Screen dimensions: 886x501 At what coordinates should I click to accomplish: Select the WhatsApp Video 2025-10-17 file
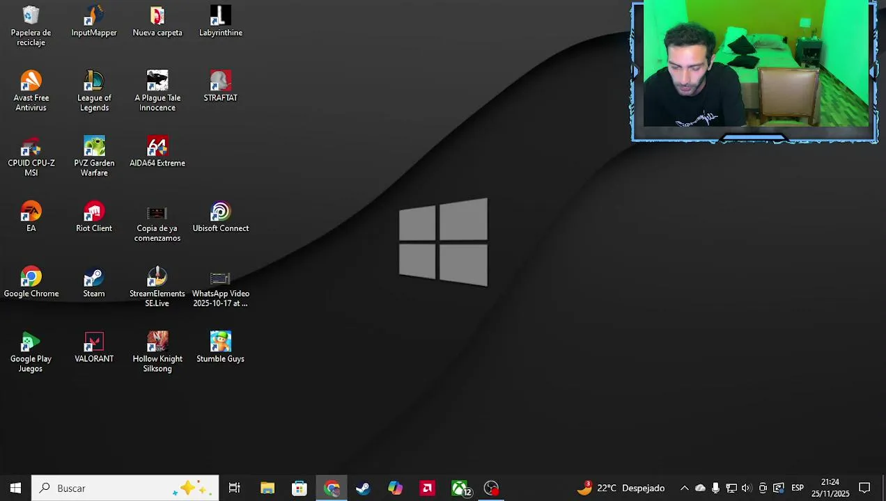(x=221, y=287)
